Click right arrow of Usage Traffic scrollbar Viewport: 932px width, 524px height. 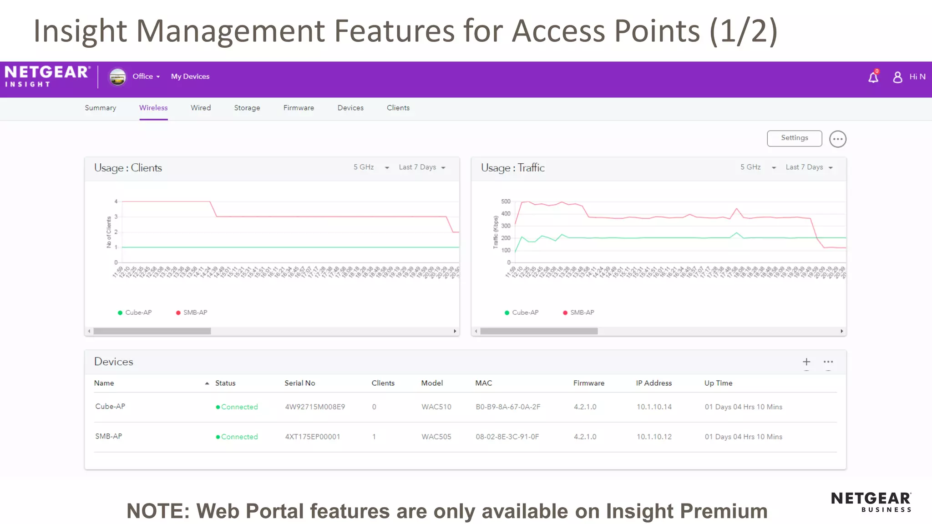pos(842,331)
